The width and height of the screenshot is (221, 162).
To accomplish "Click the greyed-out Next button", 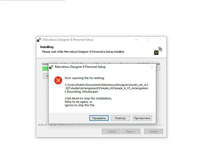I will 131,131.
